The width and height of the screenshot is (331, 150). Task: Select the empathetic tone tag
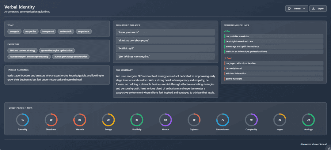tap(84, 32)
